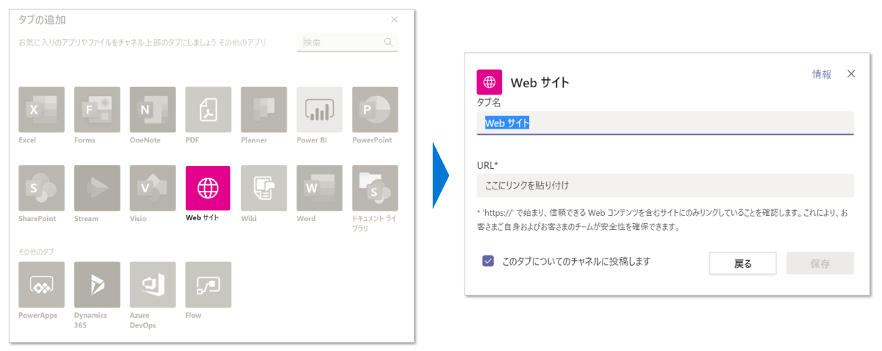Uncheck このタブについてのチャネルに投稿します checkbox
882x351 pixels.
tap(488, 261)
